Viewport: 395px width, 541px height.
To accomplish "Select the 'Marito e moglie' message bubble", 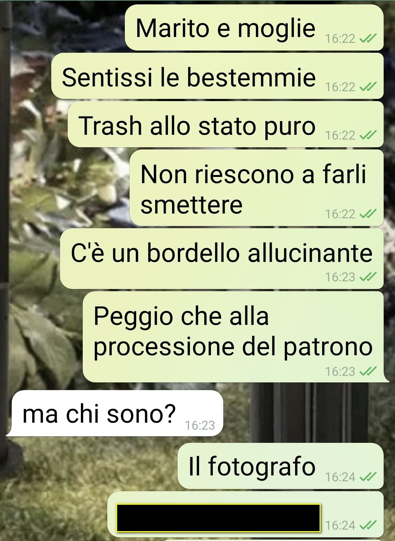I will tap(254, 27).
